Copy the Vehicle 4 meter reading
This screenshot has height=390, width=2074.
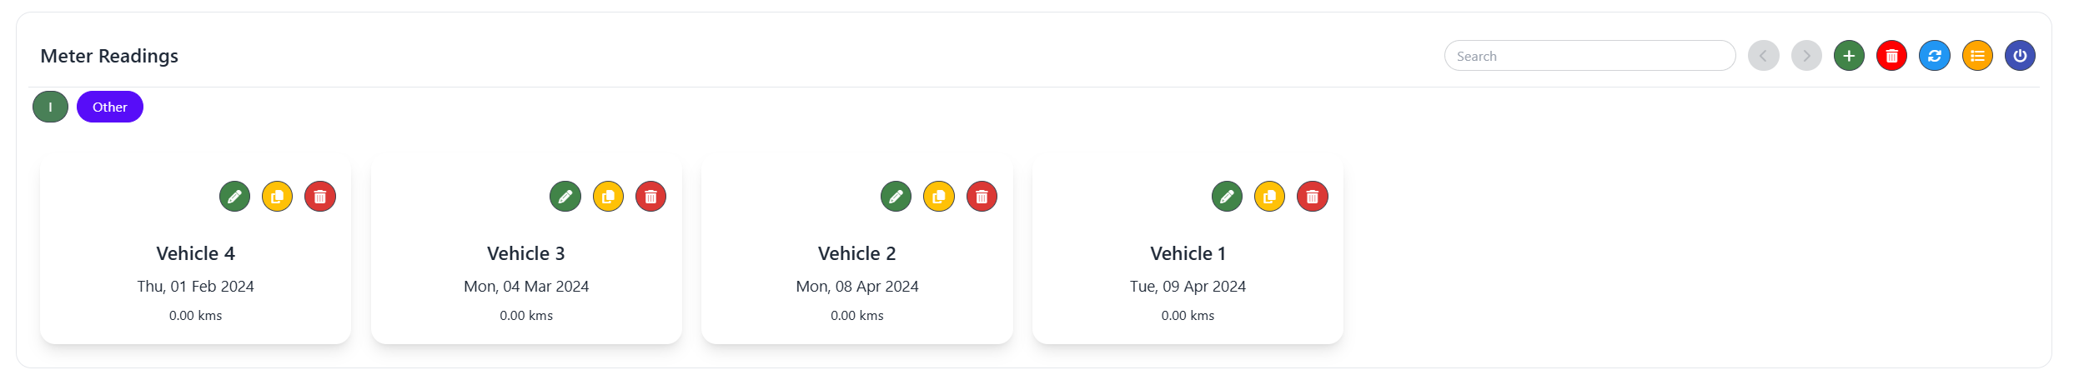tap(277, 197)
